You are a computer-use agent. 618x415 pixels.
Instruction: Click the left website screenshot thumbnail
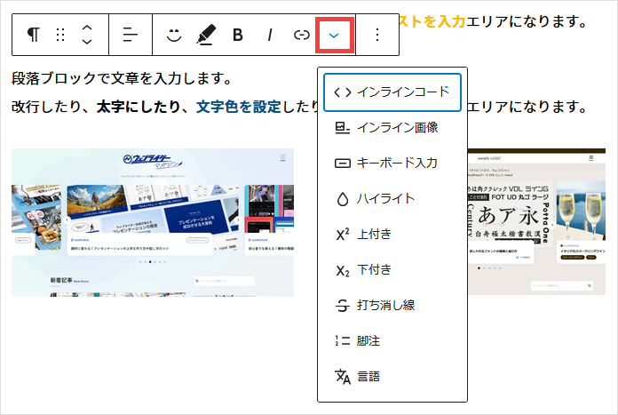pyautogui.click(x=152, y=222)
